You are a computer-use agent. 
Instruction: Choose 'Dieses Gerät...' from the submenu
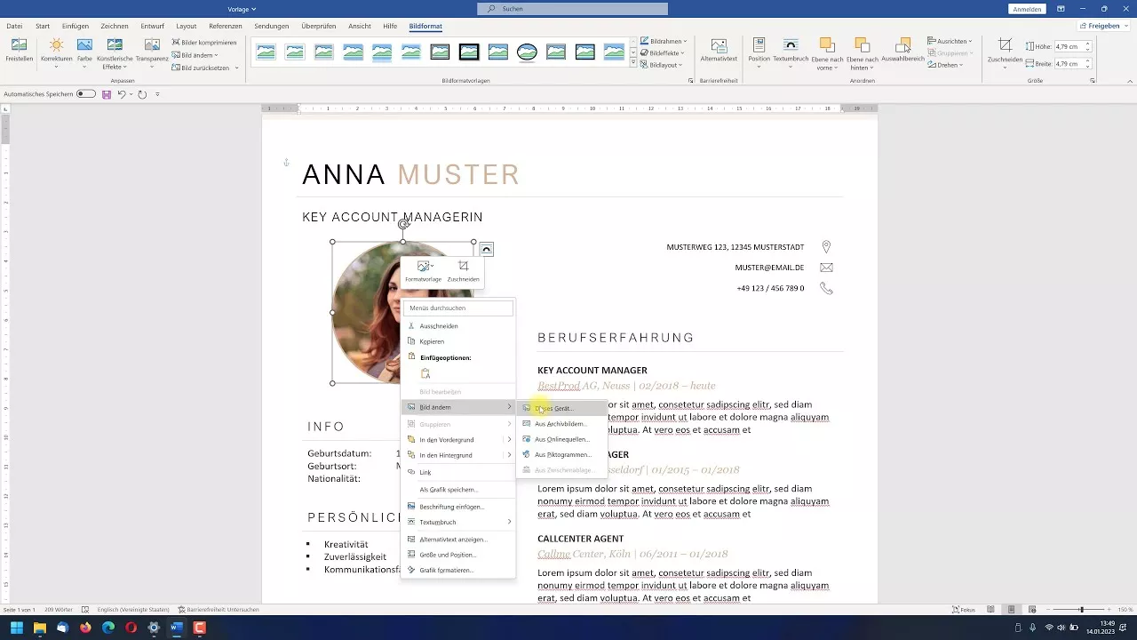tap(555, 409)
